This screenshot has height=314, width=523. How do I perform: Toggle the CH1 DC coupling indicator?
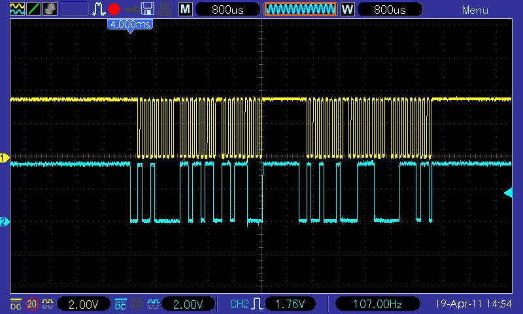[x=16, y=304]
